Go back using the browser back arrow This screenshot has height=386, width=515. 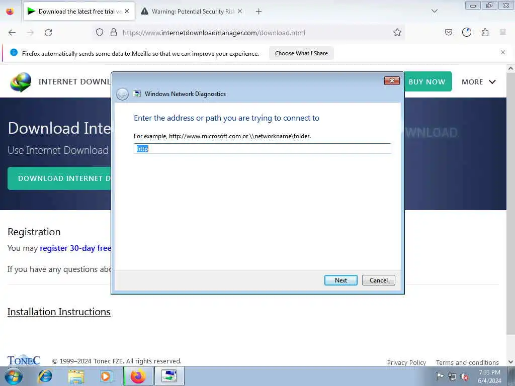(x=12, y=33)
